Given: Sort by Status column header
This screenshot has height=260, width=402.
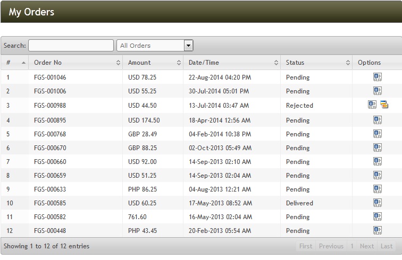Looking at the screenshot, I should pyautogui.click(x=315, y=63).
